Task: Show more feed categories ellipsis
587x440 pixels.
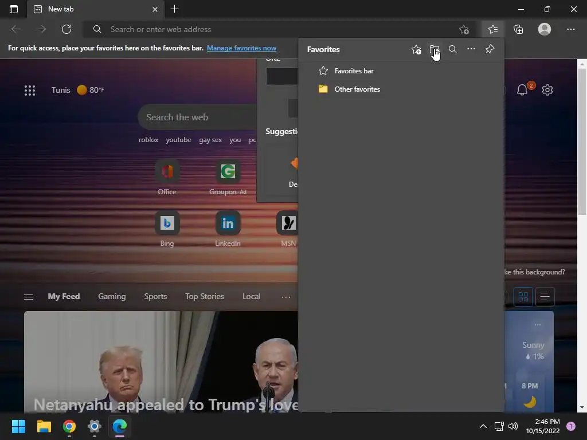Action: pos(286,297)
